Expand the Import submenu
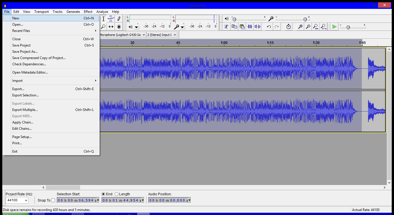The width and height of the screenshot is (394, 215). pyautogui.click(x=51, y=81)
